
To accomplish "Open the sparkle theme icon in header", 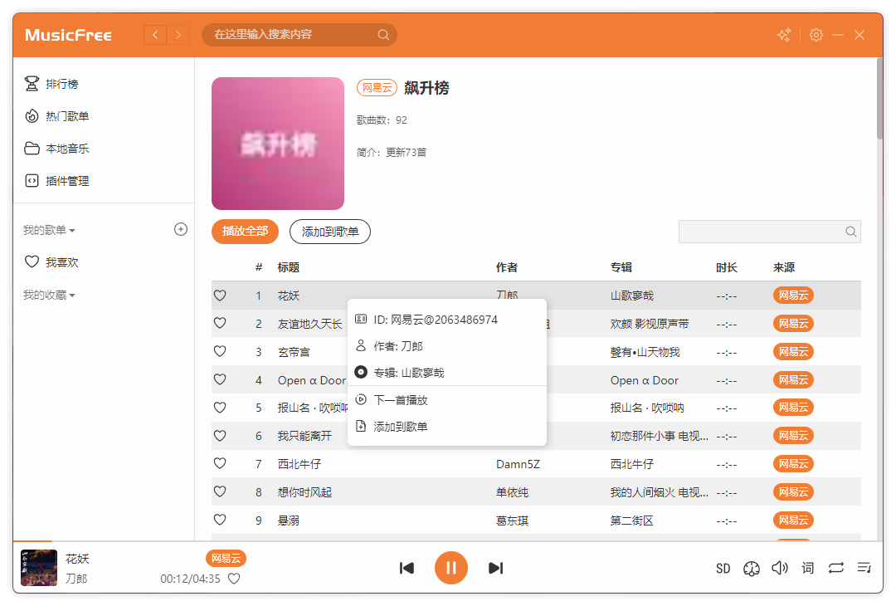I will coord(784,35).
